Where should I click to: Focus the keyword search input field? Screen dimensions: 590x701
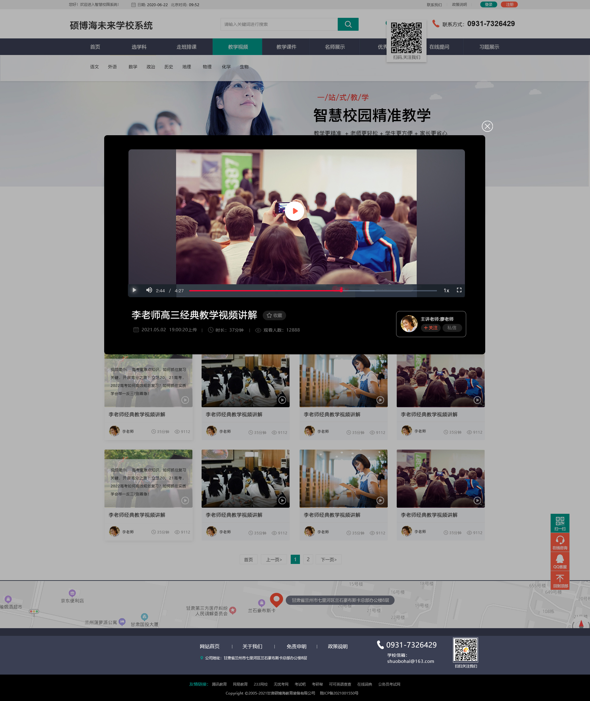click(x=279, y=24)
